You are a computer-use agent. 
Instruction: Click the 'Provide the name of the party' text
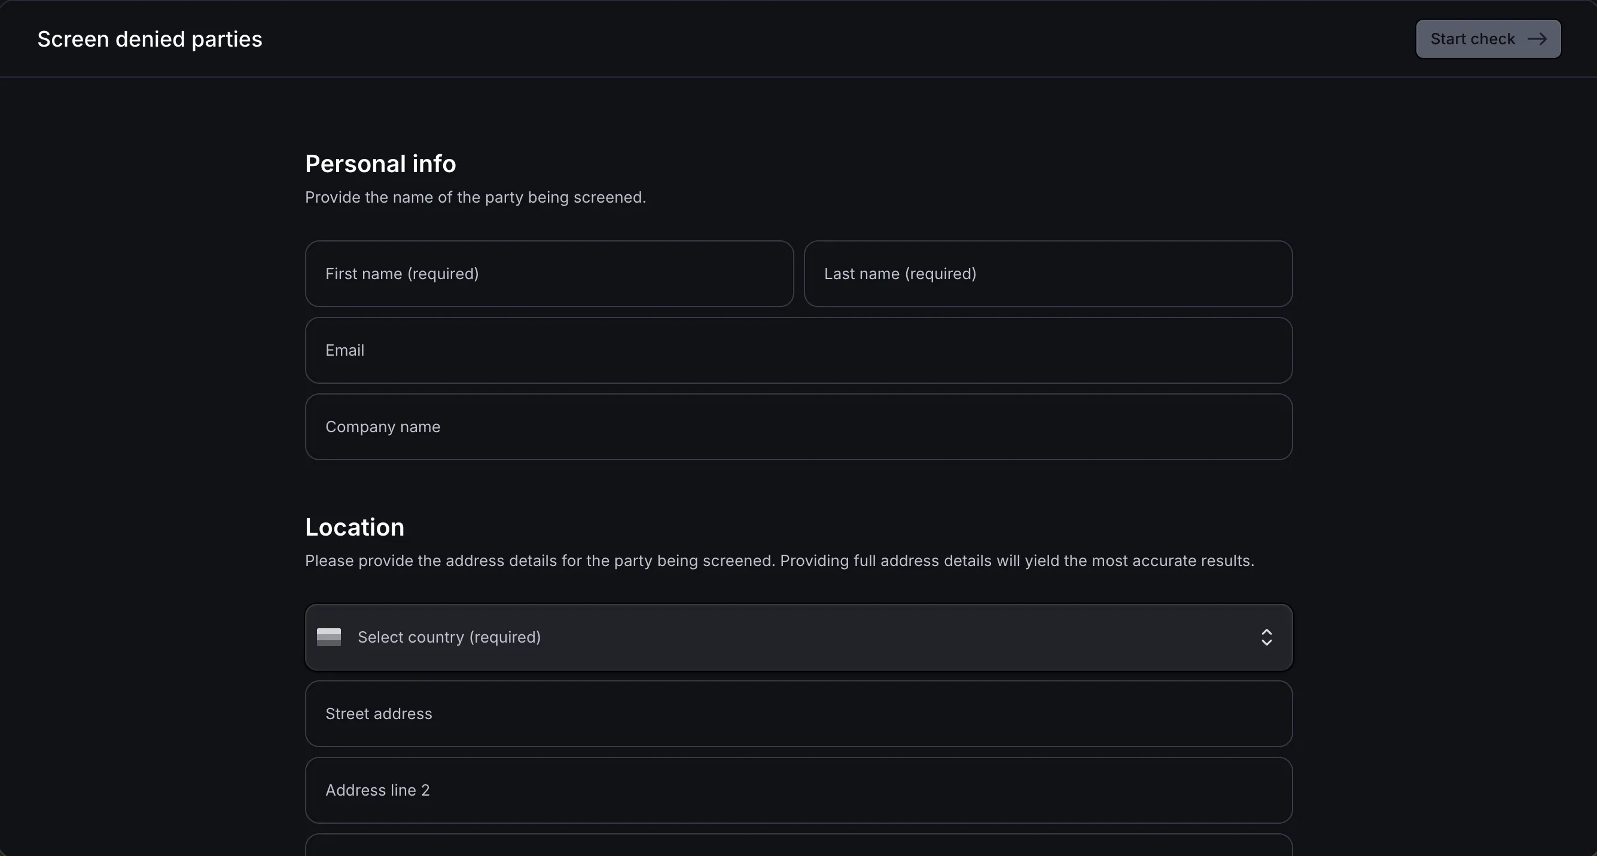point(476,198)
